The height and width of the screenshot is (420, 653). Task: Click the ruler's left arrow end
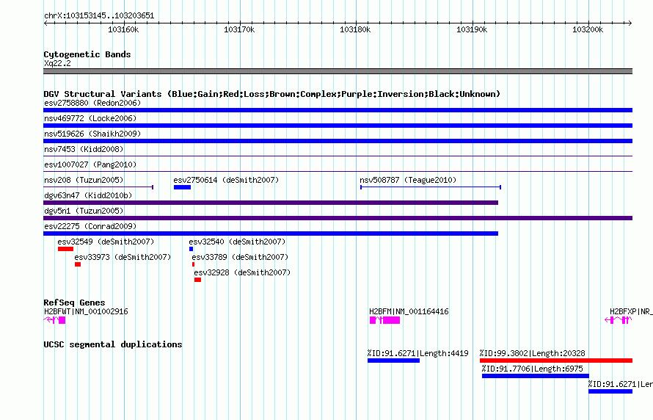(x=45, y=23)
